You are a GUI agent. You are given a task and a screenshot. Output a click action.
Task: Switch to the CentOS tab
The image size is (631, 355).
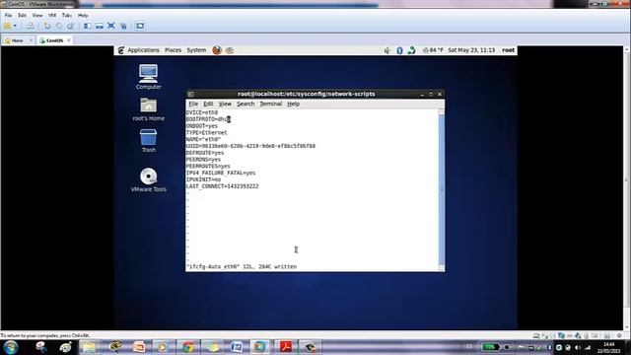click(x=54, y=40)
